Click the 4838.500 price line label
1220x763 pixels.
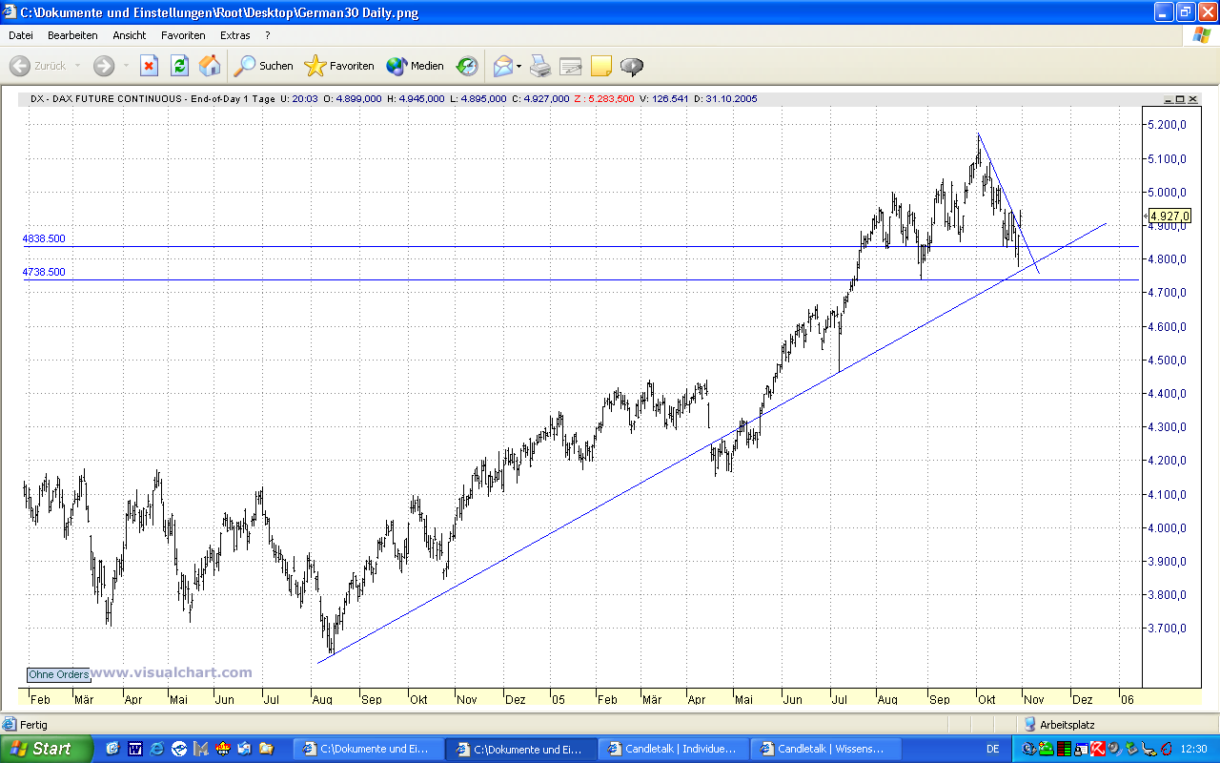(44, 238)
